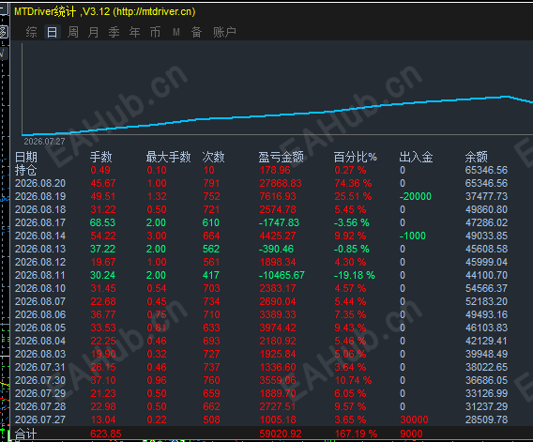Select the 2026.08.11 loss row

262,275
